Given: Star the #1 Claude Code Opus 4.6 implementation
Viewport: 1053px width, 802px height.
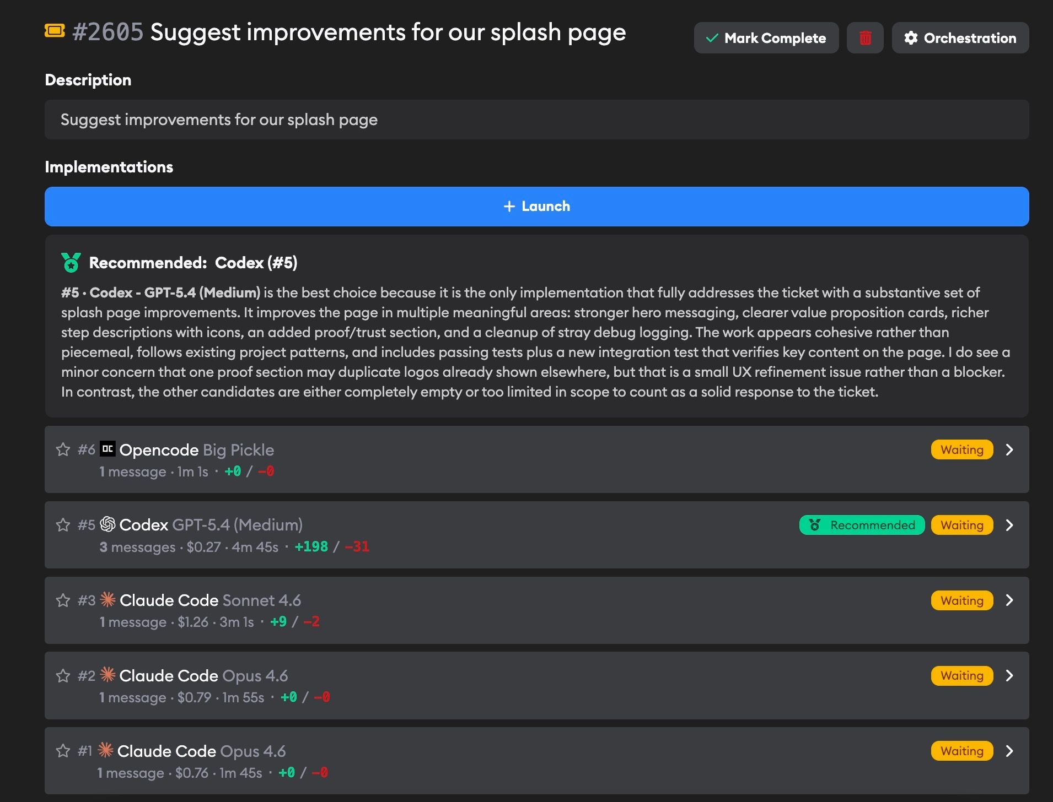Looking at the screenshot, I should (x=63, y=751).
